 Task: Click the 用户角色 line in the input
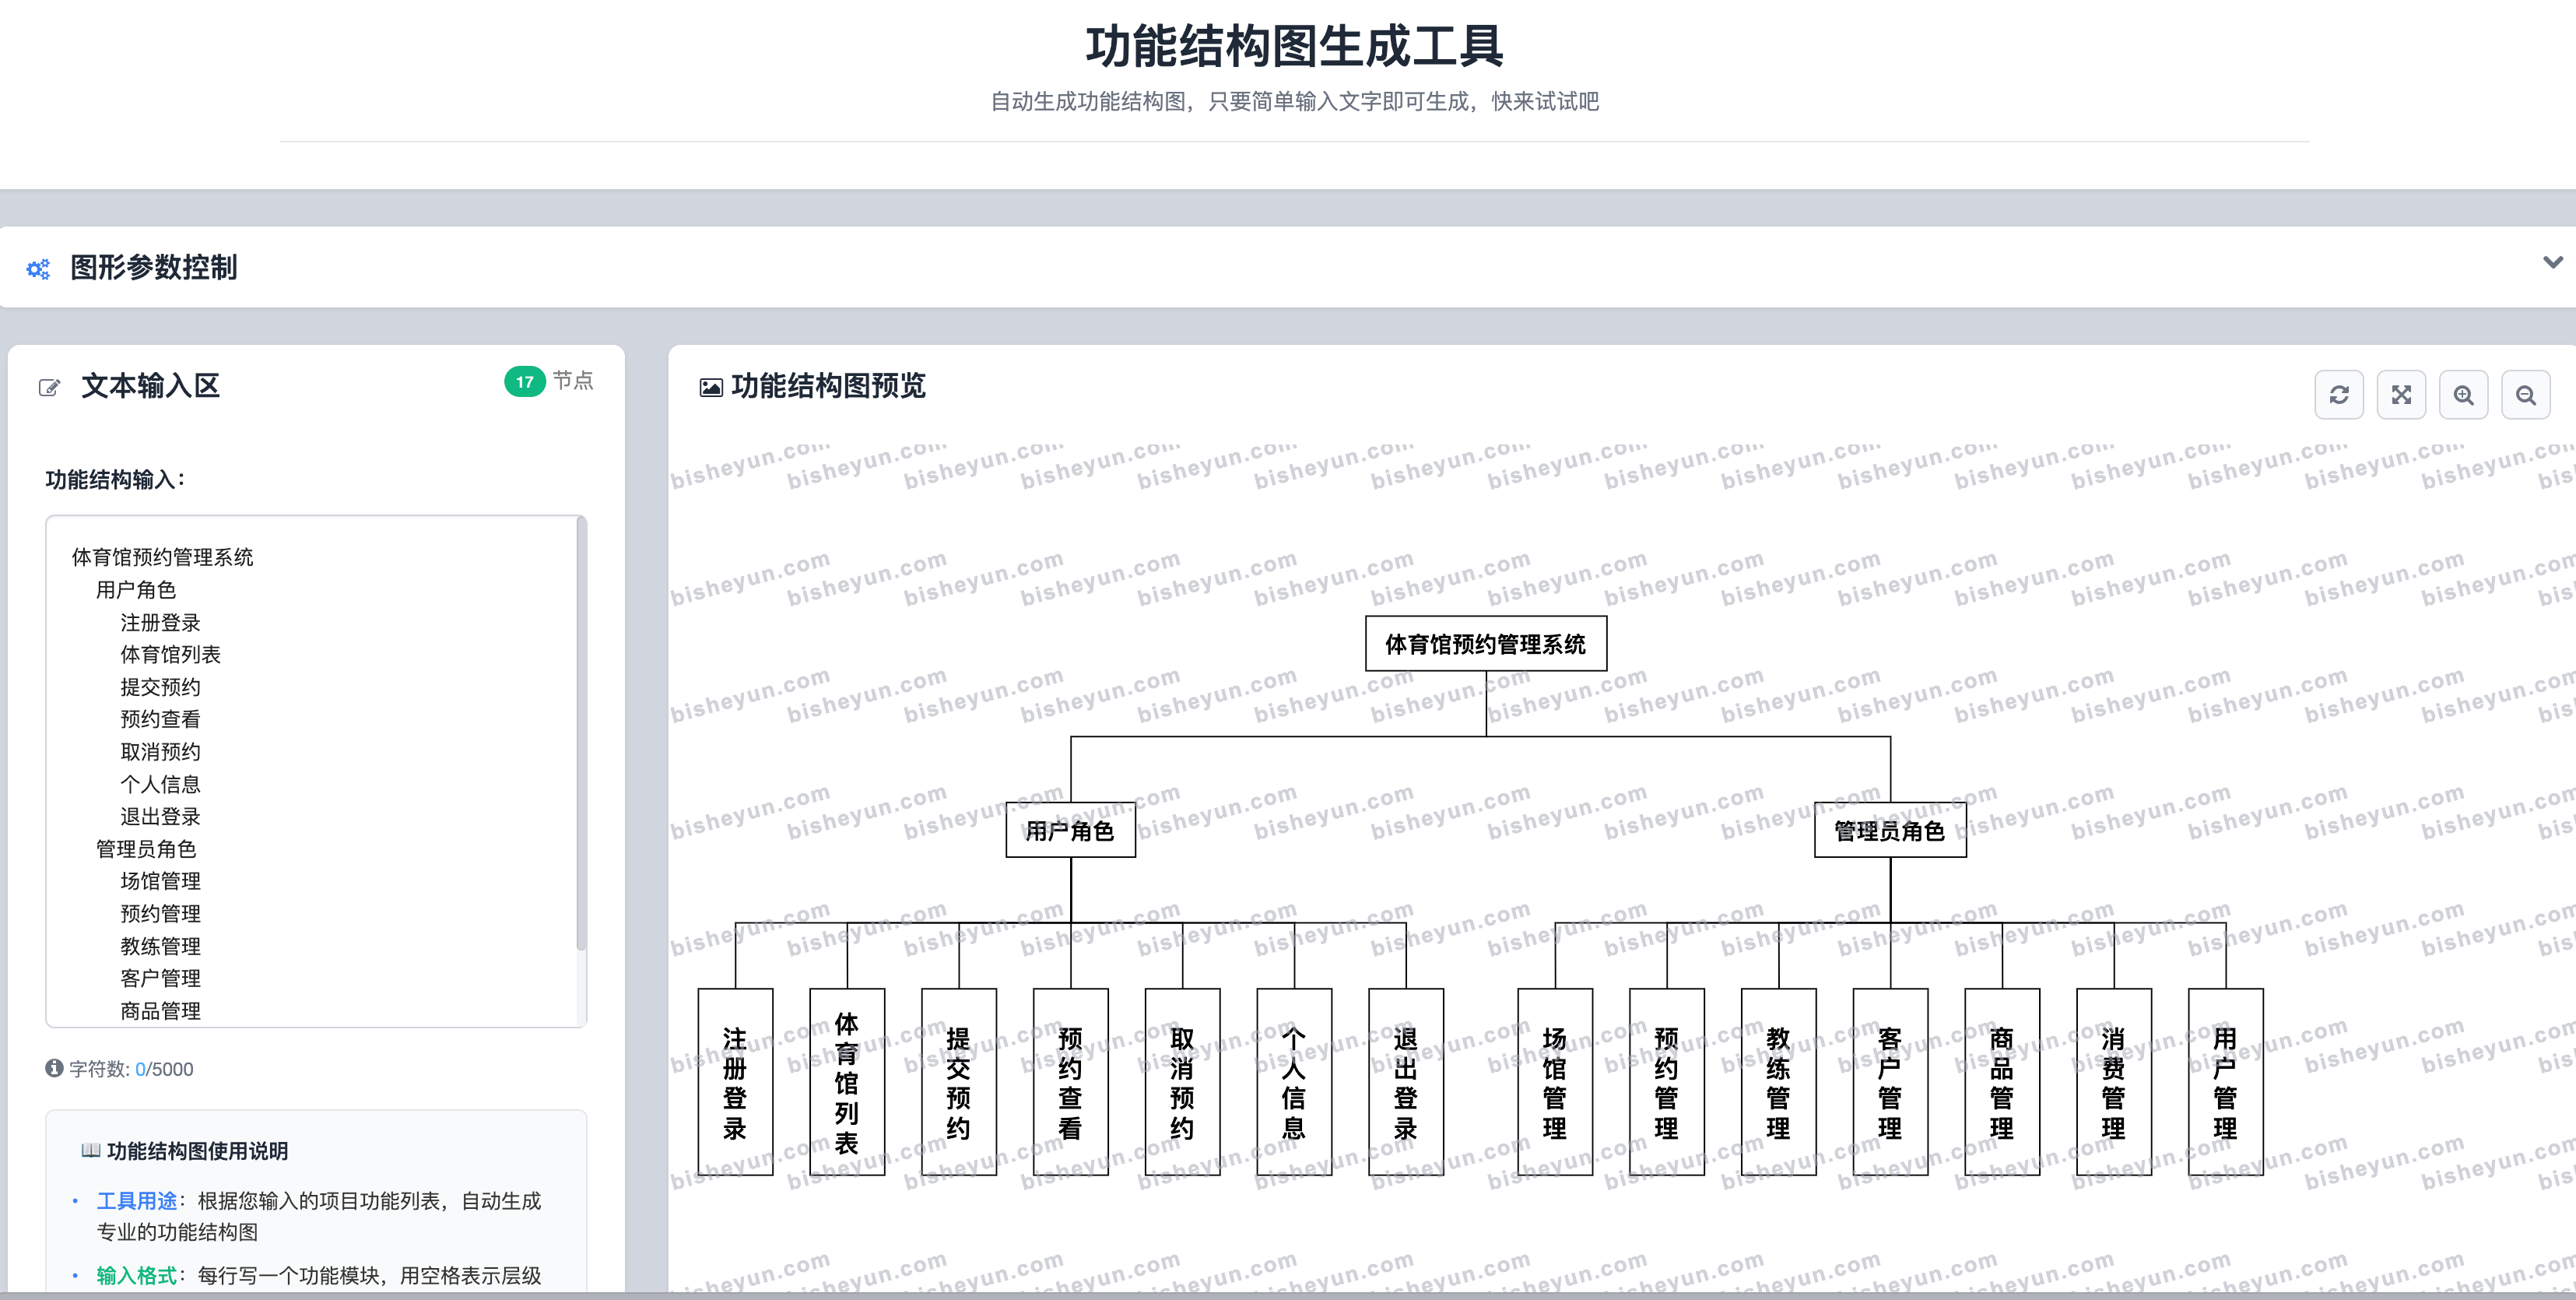(136, 590)
